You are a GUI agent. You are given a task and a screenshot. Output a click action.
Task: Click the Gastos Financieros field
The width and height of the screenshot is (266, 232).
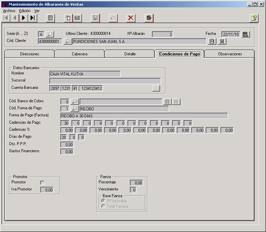coord(67,152)
